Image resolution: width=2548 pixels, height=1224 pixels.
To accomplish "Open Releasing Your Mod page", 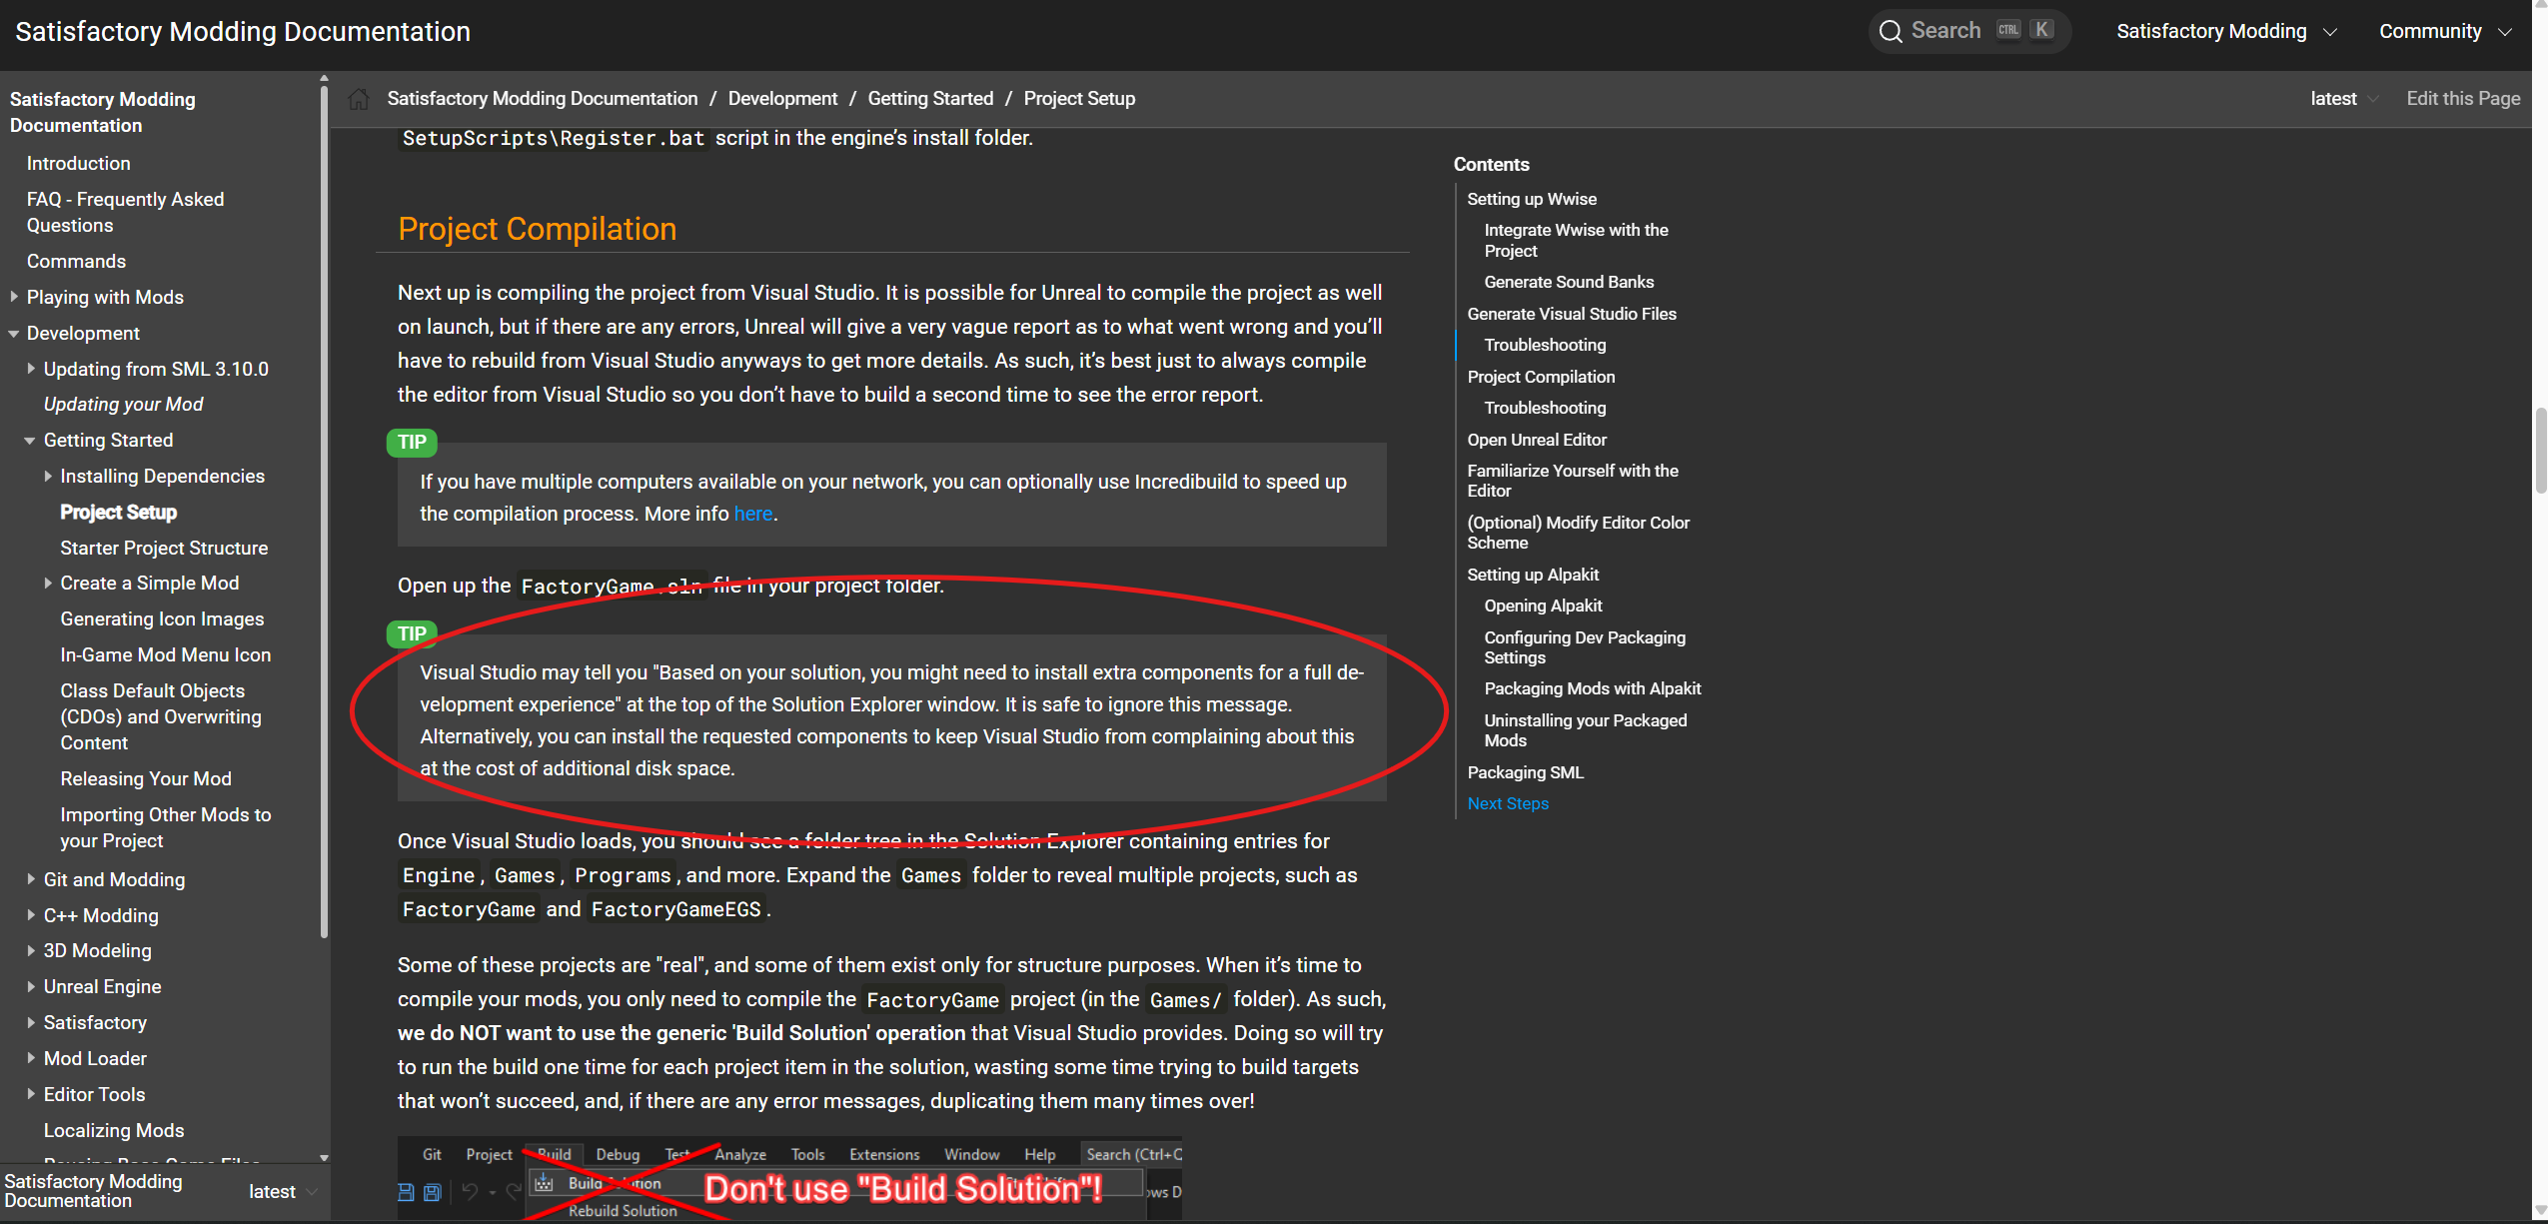I will coord(145,778).
